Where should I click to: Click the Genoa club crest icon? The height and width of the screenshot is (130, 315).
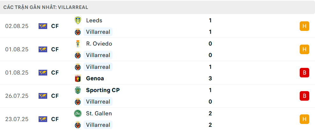coord(78,78)
